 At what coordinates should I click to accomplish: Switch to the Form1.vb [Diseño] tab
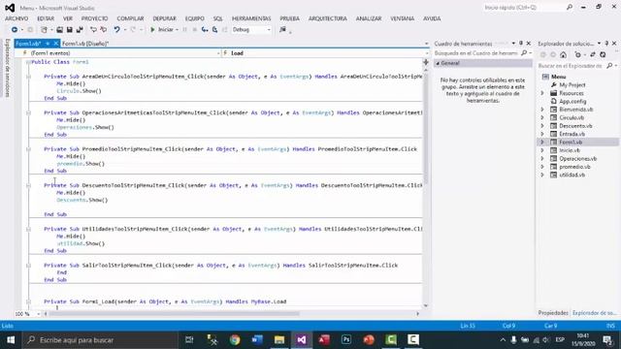pyautogui.click(x=85, y=44)
